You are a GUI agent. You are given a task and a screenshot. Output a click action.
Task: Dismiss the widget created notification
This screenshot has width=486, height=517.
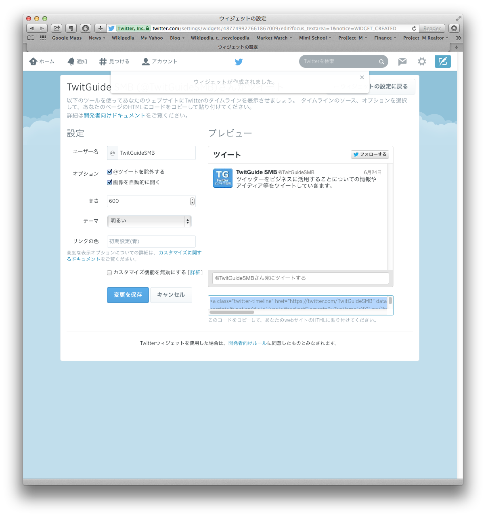tap(362, 77)
